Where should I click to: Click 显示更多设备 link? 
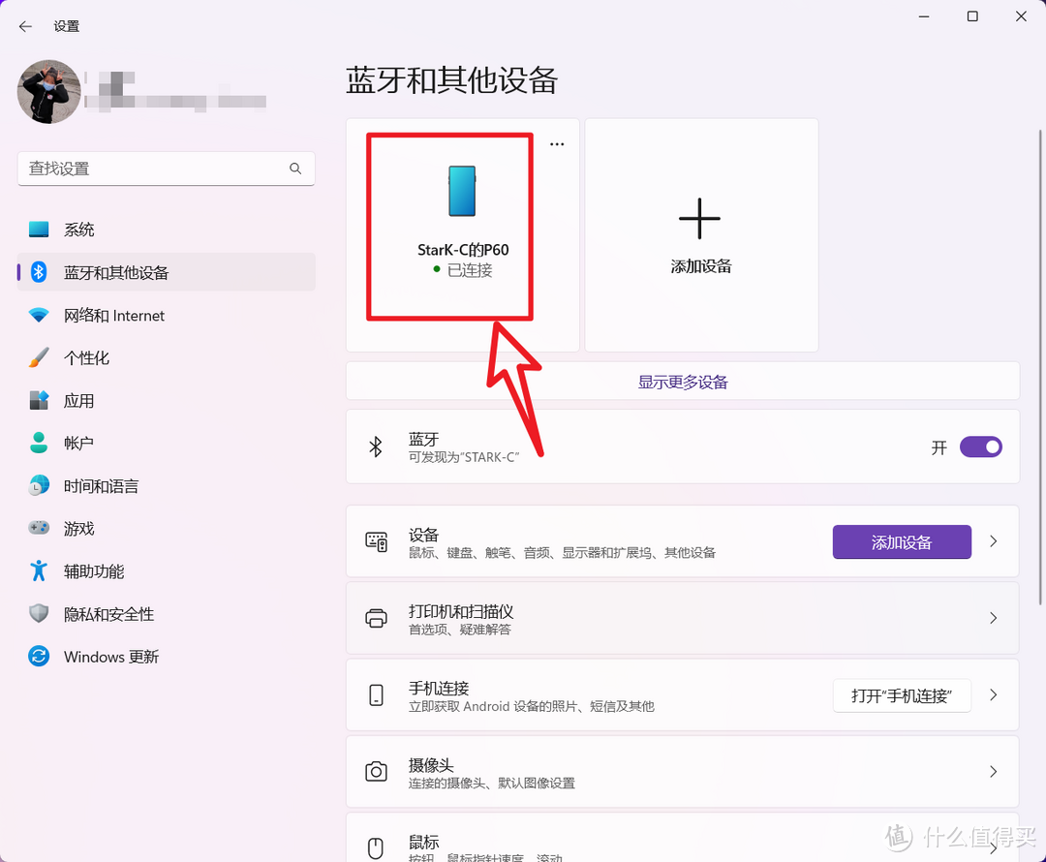(683, 382)
